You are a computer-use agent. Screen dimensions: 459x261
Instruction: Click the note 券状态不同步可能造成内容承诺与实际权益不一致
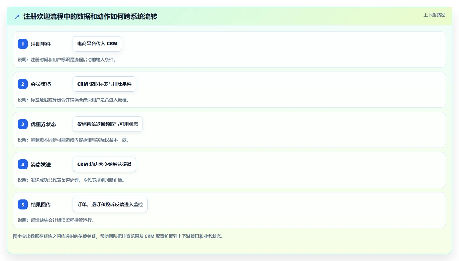tap(73, 140)
